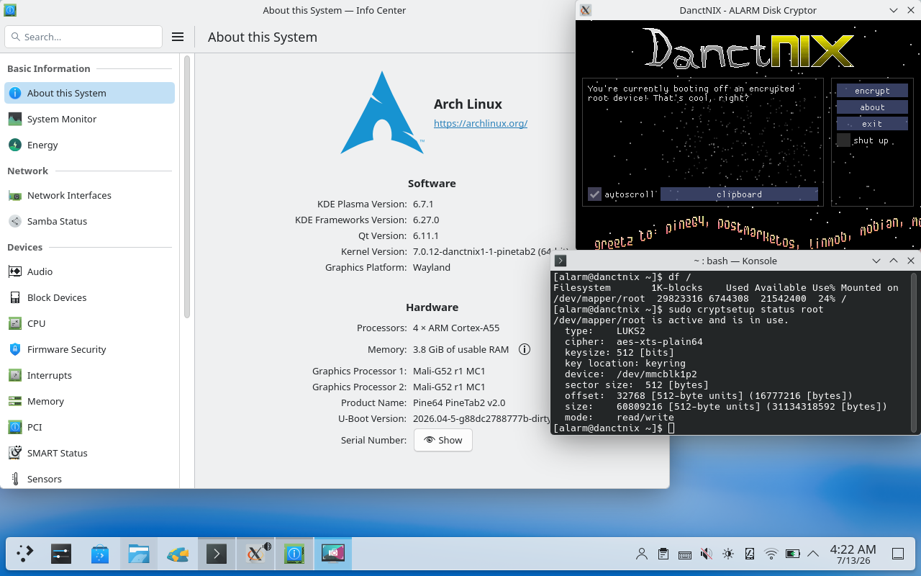Open the brightness tray icon
Image resolution: width=921 pixels, height=576 pixels.
(x=728, y=554)
